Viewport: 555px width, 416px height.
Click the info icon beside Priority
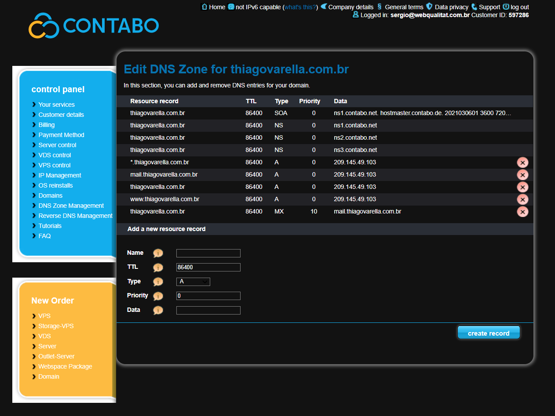point(158,296)
